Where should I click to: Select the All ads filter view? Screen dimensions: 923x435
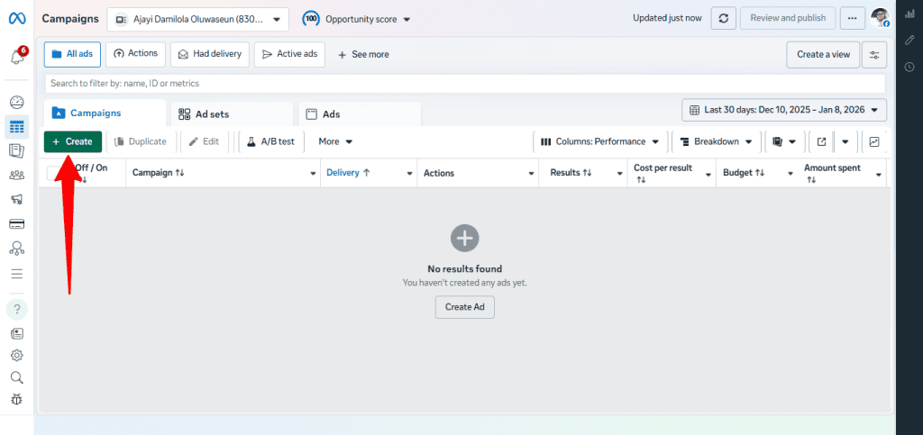click(x=72, y=54)
